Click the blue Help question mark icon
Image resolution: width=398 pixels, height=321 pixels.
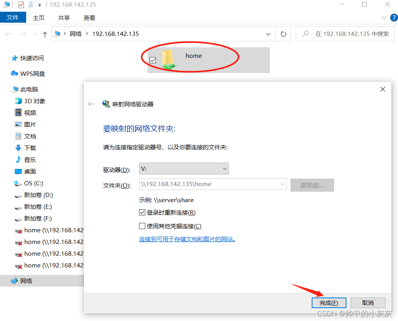[x=394, y=17]
